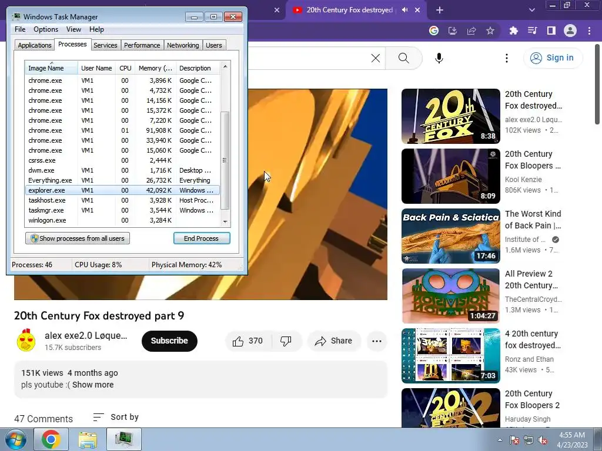The width and height of the screenshot is (602, 451).
Task: Click the install app icon in address bar
Action: click(x=453, y=31)
